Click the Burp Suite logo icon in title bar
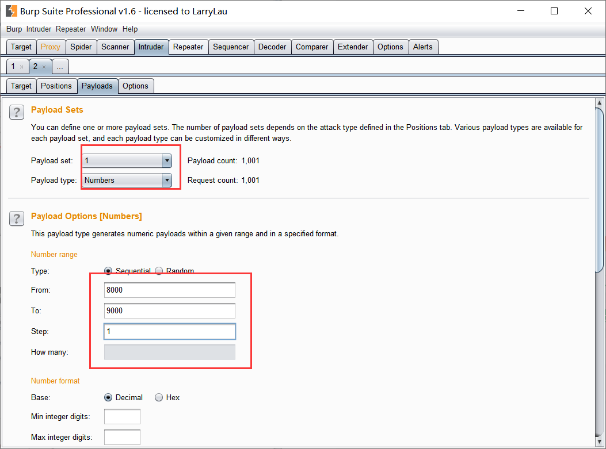Screen dimensions: 606x449 pos(11,11)
